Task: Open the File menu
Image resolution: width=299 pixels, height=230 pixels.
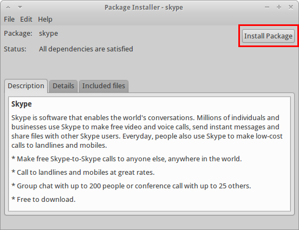Action: pos(9,19)
